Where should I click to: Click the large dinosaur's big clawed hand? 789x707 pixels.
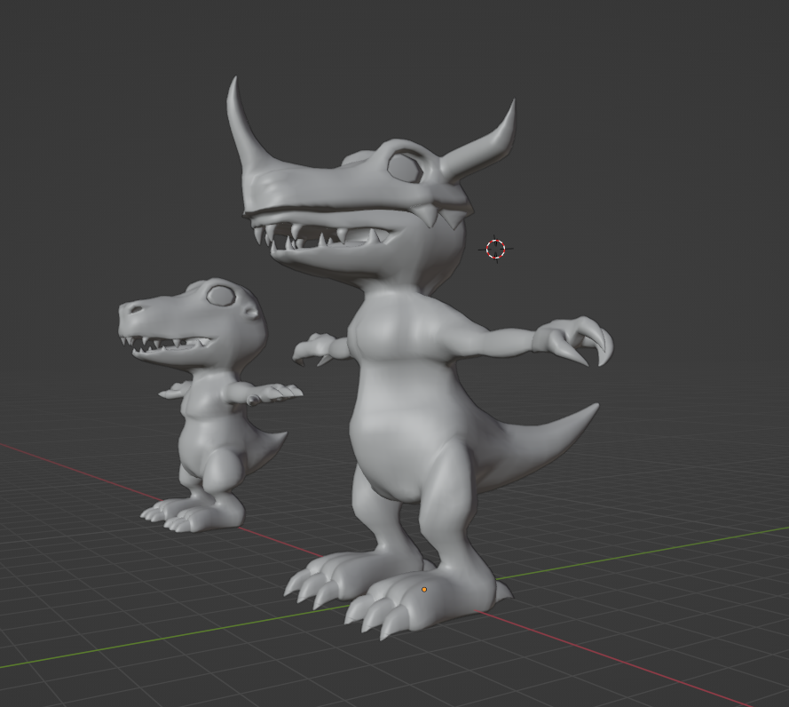(x=575, y=340)
